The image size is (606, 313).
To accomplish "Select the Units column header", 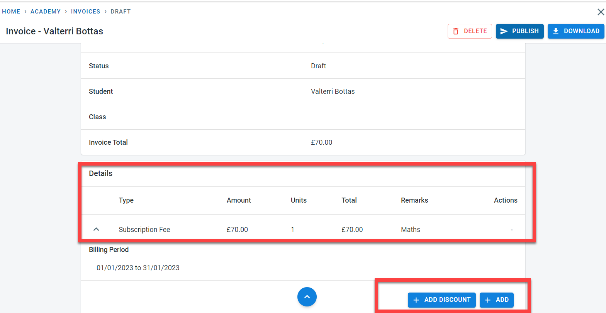I will tap(299, 200).
